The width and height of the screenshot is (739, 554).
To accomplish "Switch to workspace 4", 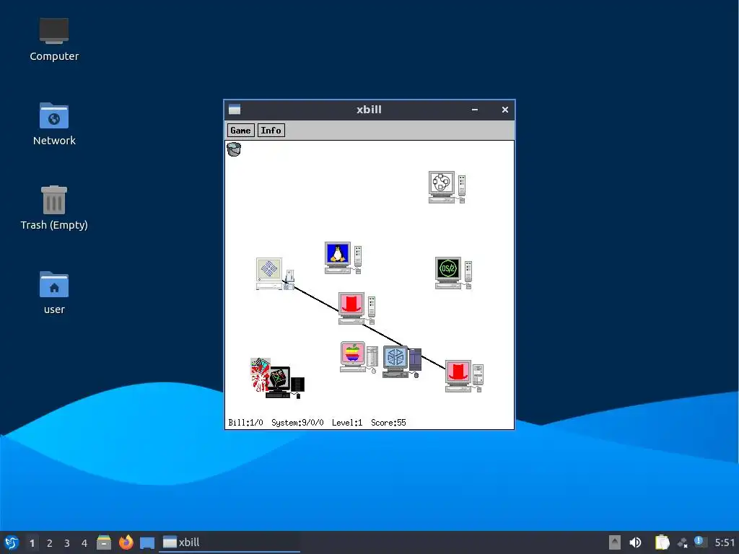I will [x=84, y=542].
